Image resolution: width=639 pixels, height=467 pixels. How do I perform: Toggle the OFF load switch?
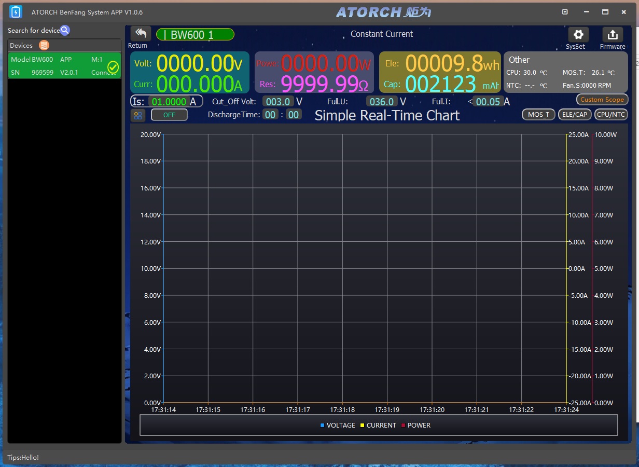(169, 115)
